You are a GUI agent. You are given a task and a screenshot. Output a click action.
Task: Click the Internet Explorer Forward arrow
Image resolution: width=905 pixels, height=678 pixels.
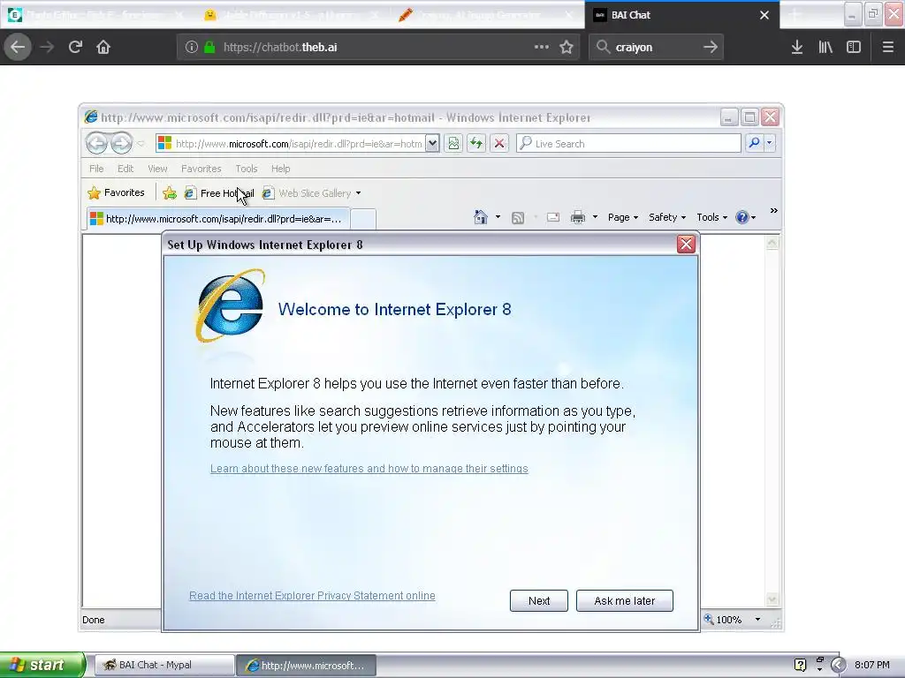(121, 143)
